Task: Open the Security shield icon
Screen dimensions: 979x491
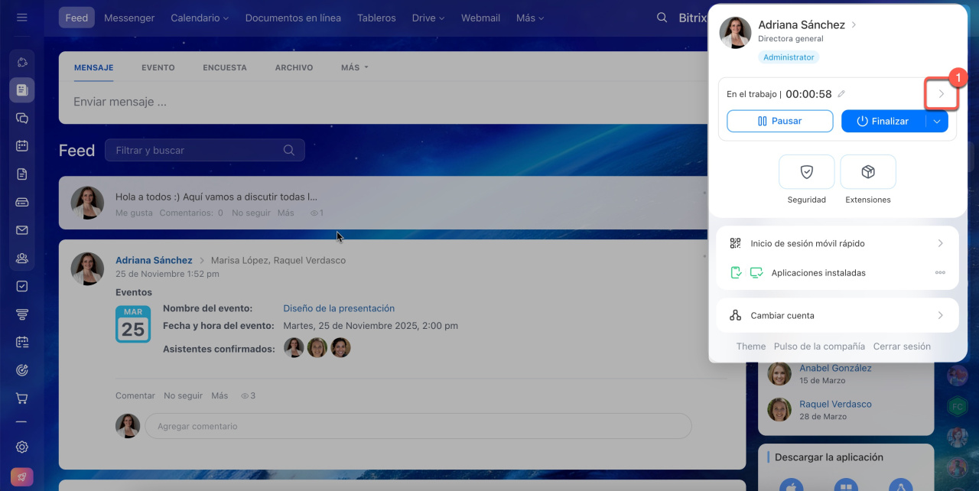Action: tap(806, 172)
